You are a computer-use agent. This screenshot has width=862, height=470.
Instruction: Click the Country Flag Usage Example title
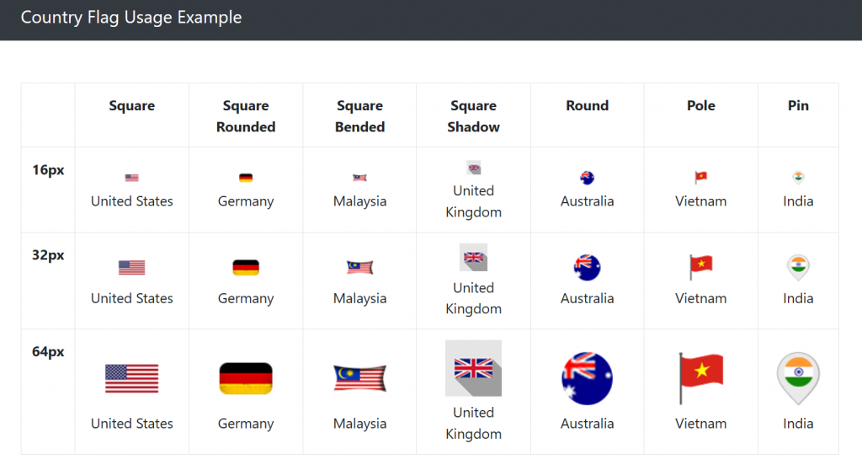click(x=130, y=18)
